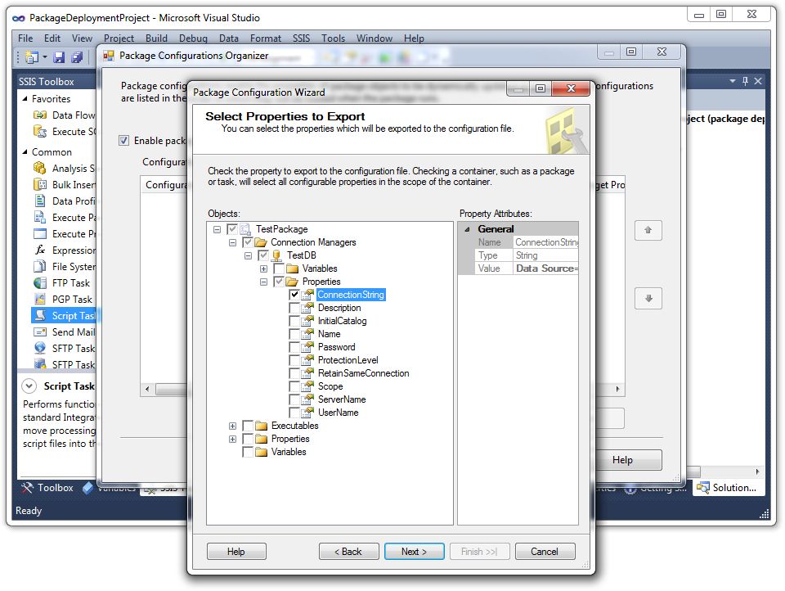Open the Debug menu
Viewport: 785px width, 591px height.
[193, 38]
